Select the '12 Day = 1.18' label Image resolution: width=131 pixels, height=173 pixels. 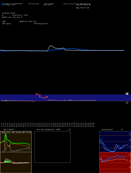tap(9, 5)
